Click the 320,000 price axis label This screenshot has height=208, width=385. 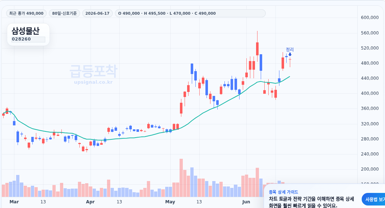click(370, 124)
